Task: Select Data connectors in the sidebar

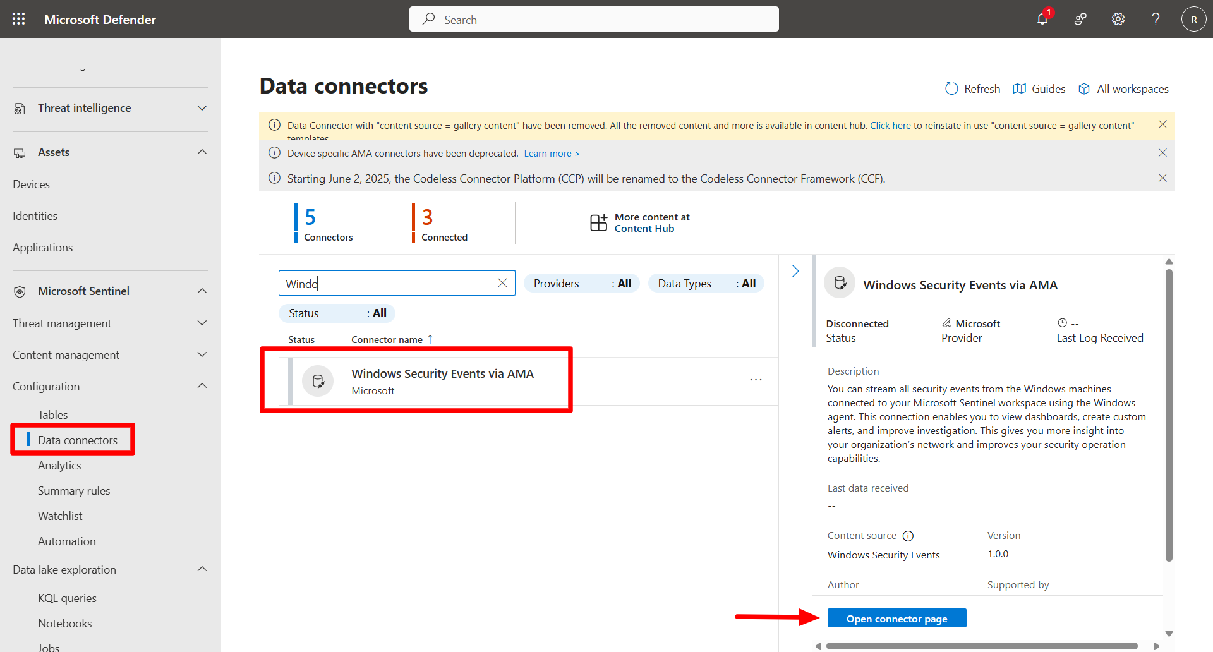Action: click(78, 440)
